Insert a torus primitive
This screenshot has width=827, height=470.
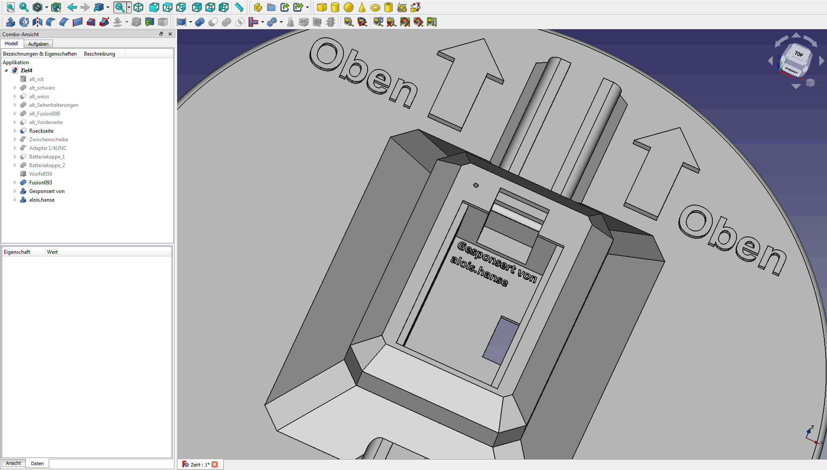375,7
